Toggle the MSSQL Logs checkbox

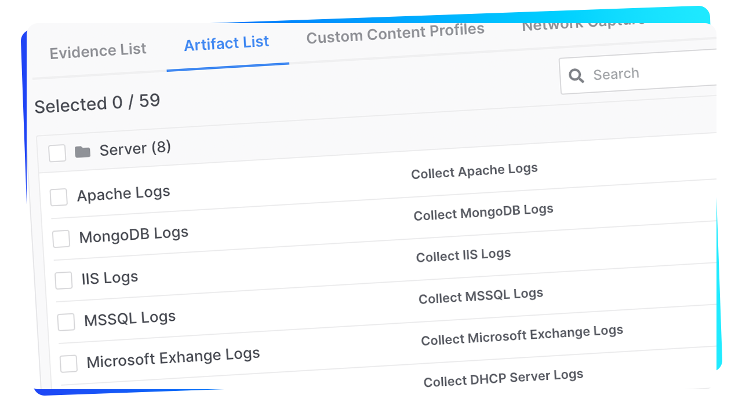66,322
